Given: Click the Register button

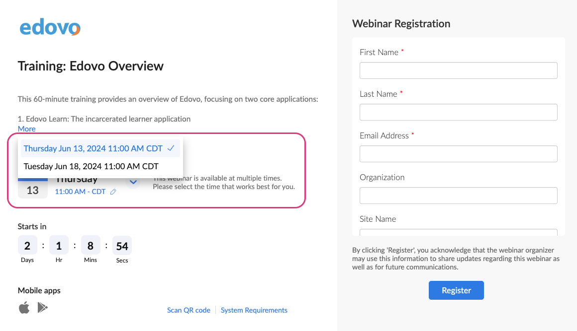Looking at the screenshot, I should click(456, 290).
